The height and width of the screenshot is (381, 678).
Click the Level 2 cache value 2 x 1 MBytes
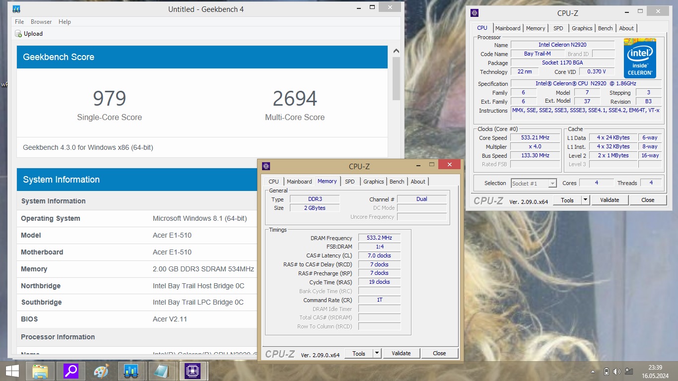pos(613,155)
